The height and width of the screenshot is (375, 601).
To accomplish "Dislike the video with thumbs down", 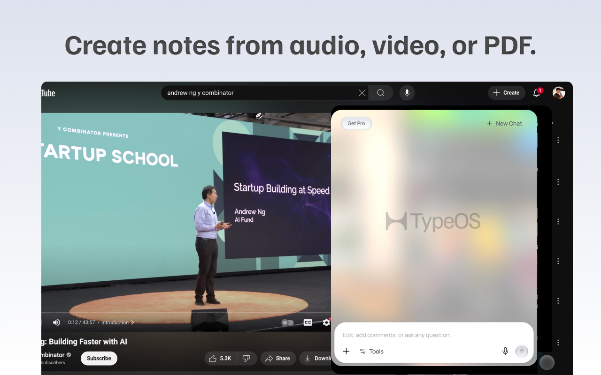I will click(x=247, y=358).
